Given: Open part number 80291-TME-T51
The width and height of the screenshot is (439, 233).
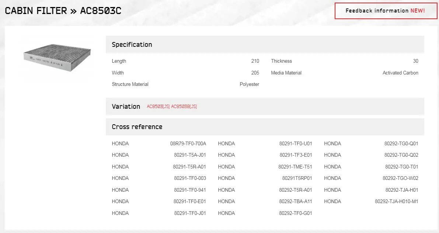Looking at the screenshot, I should (x=295, y=167).
